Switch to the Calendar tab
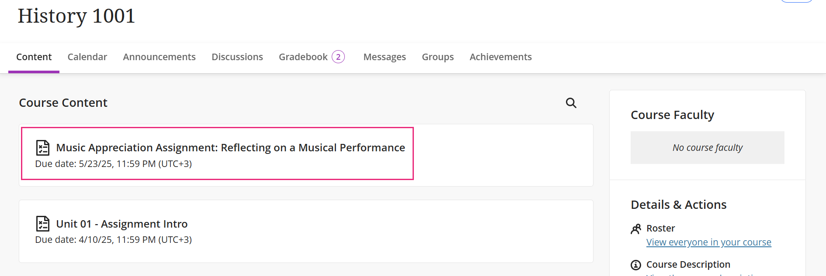Viewport: 826px width, 276px height. [87, 57]
